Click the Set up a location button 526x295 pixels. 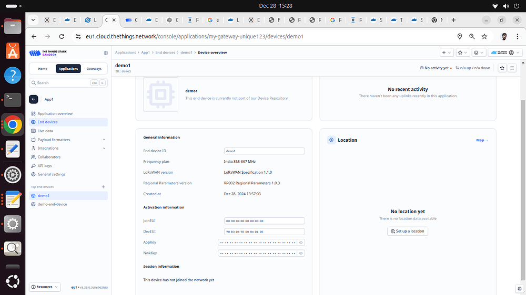[x=408, y=231]
